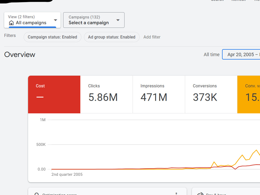Click the Overview heading
Image resolution: width=260 pixels, height=195 pixels.
pyautogui.click(x=20, y=55)
